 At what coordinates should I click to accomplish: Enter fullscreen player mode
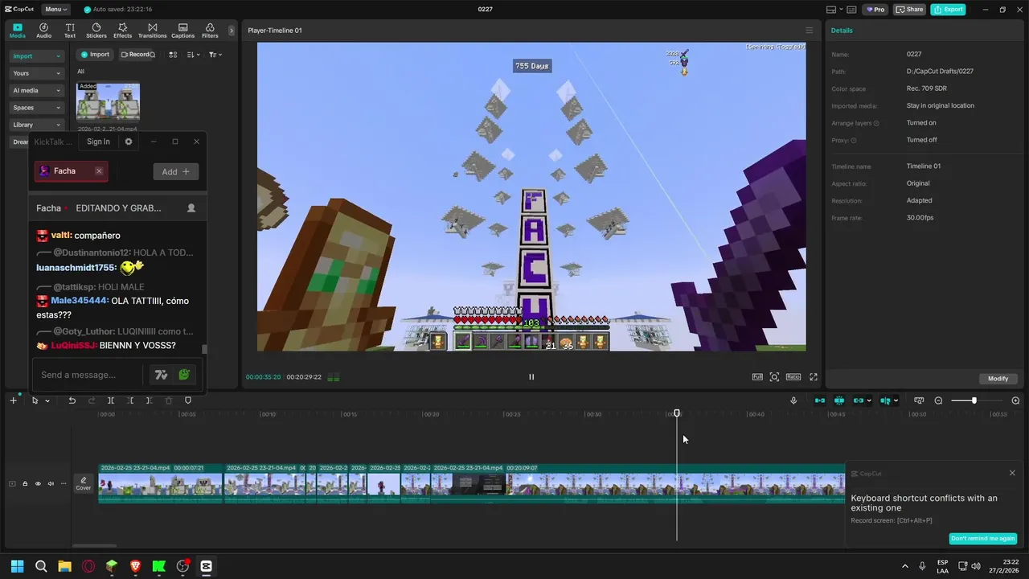coord(814,376)
